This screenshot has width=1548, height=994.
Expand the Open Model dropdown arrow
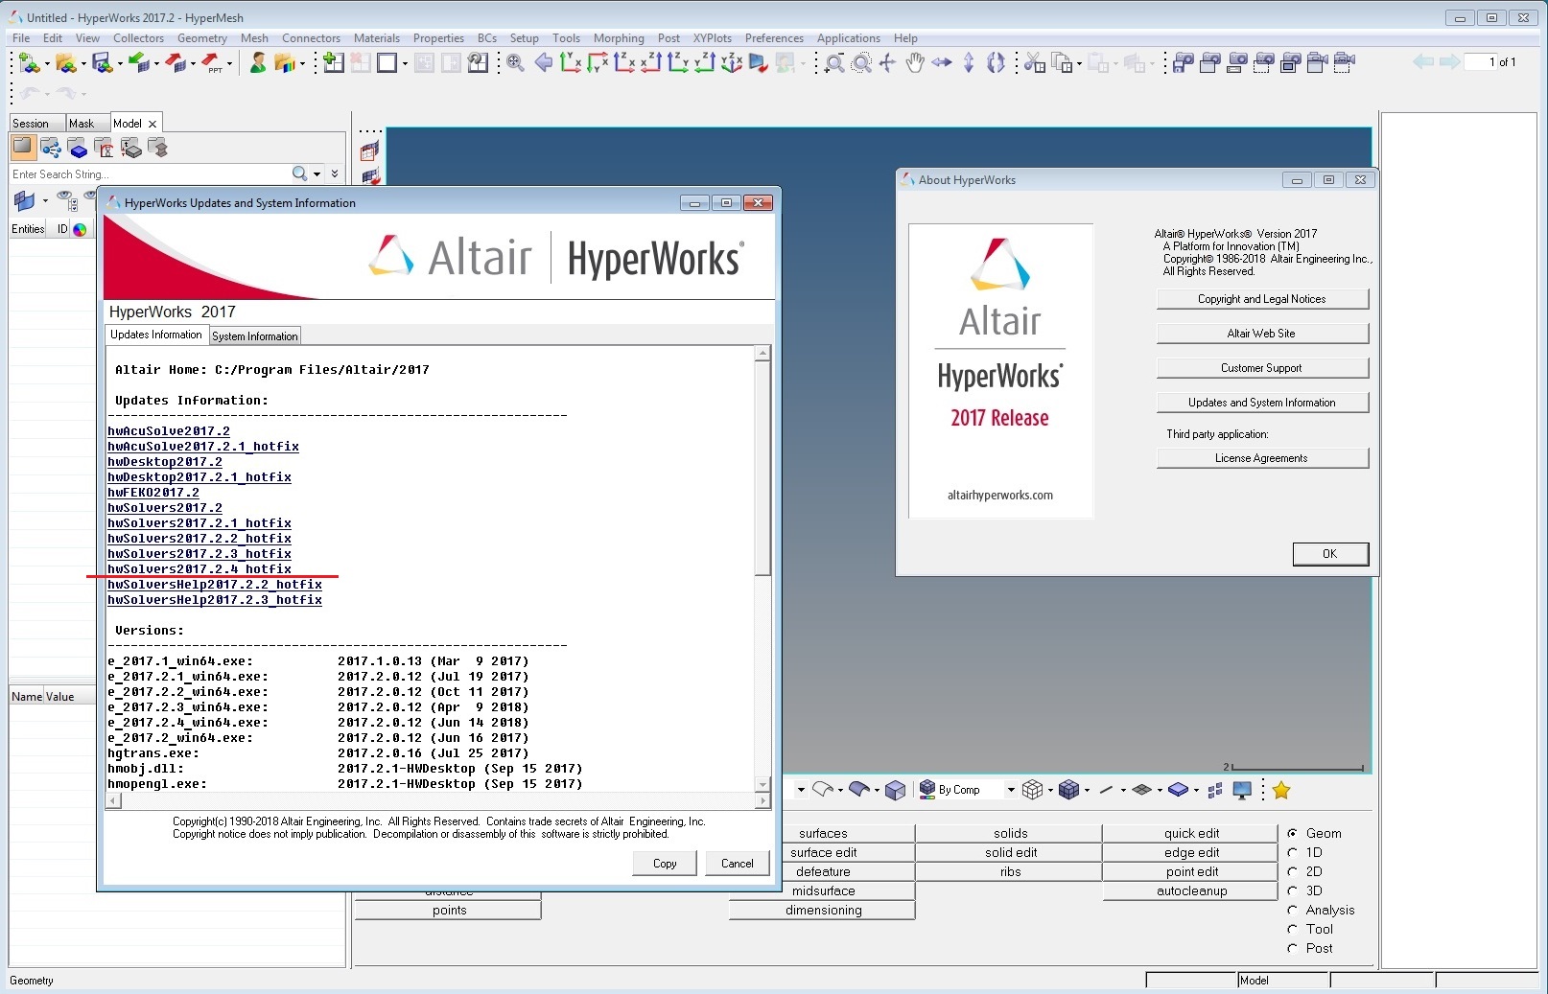pyautogui.click(x=83, y=64)
